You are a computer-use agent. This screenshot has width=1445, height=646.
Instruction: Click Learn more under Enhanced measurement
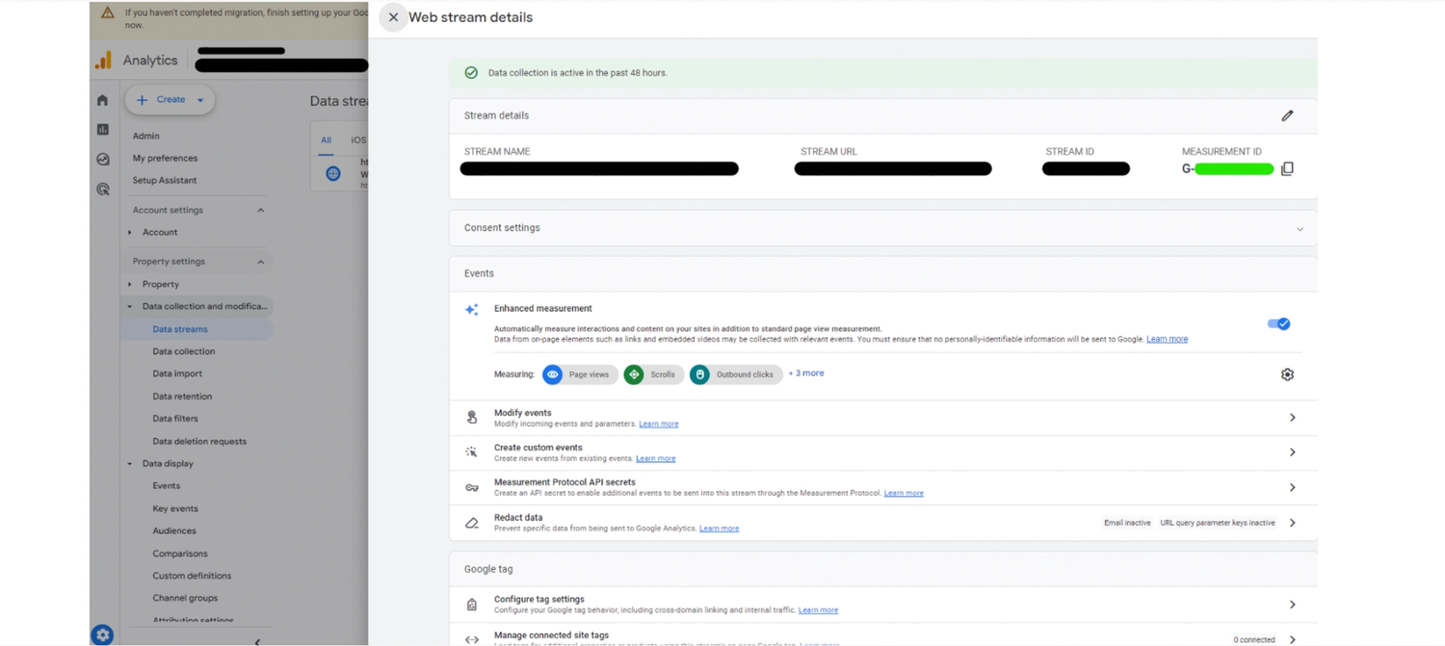click(x=1167, y=338)
